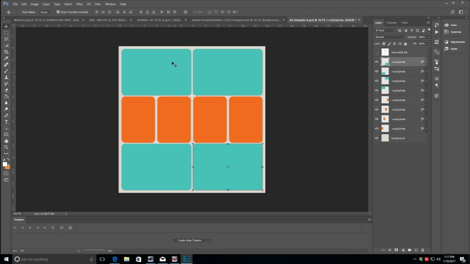Open the File menu

coord(15,4)
